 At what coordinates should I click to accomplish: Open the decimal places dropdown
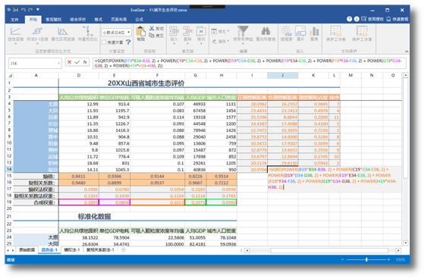(129, 33)
